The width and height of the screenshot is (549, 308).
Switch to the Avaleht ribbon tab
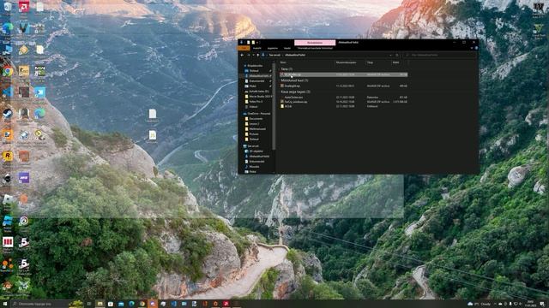(x=257, y=48)
